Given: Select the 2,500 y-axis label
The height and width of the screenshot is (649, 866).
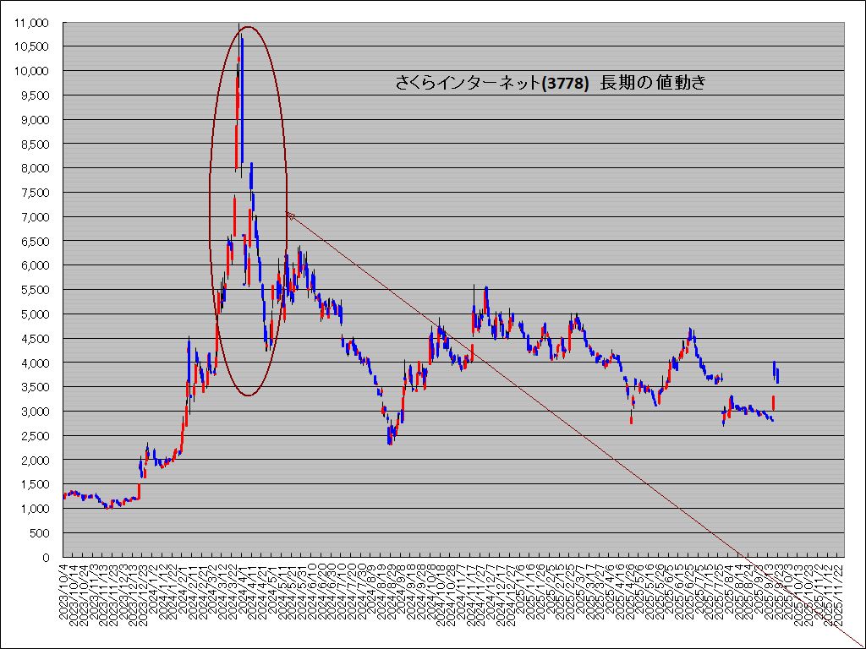Looking at the screenshot, I should [35, 436].
